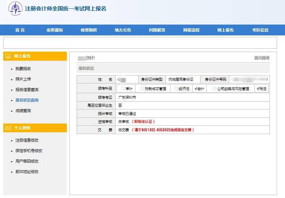
Task: Click the 未审核 qualification status text
Action: tap(124, 122)
